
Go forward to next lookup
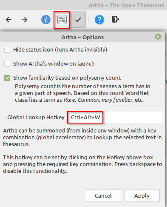[x=25, y=20]
